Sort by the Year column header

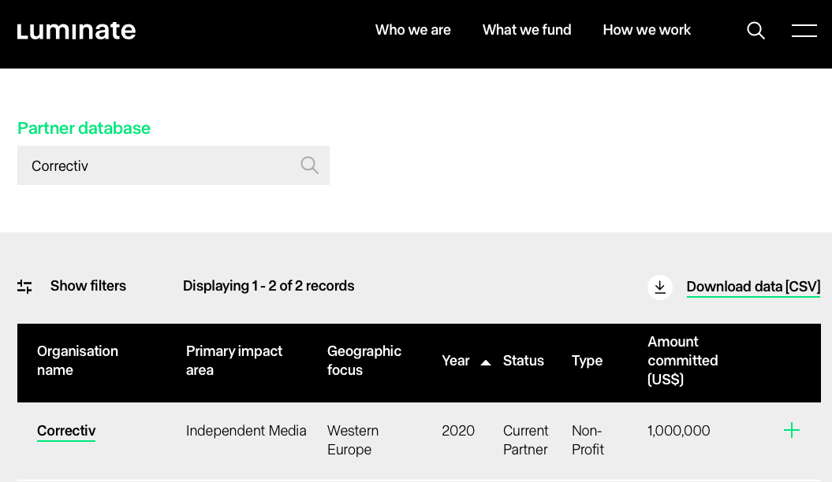(x=456, y=361)
